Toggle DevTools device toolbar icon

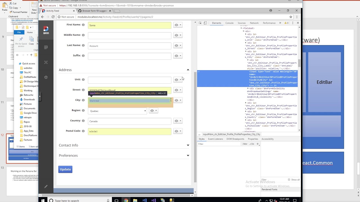(205, 23)
